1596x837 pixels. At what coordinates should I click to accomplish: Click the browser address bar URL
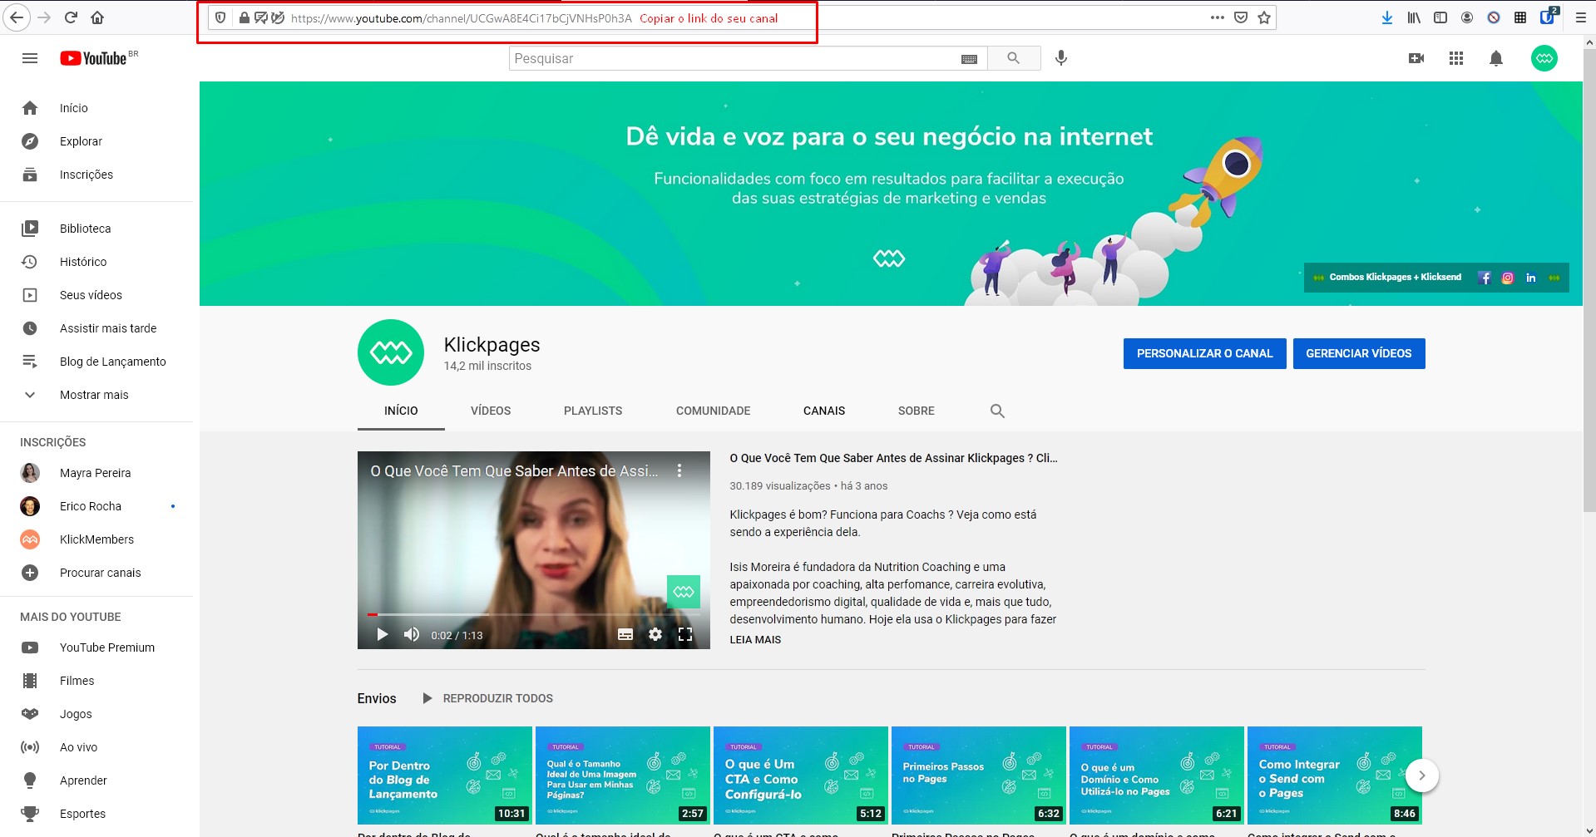[462, 18]
